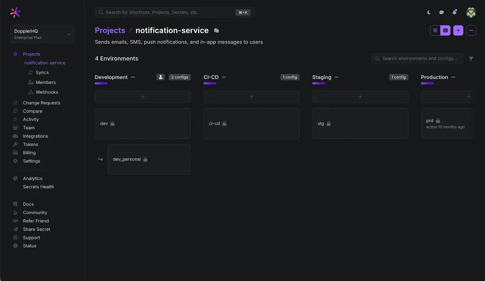Open Webhooks in the sidebar
This screenshot has height=281, width=485.
[x=47, y=92]
